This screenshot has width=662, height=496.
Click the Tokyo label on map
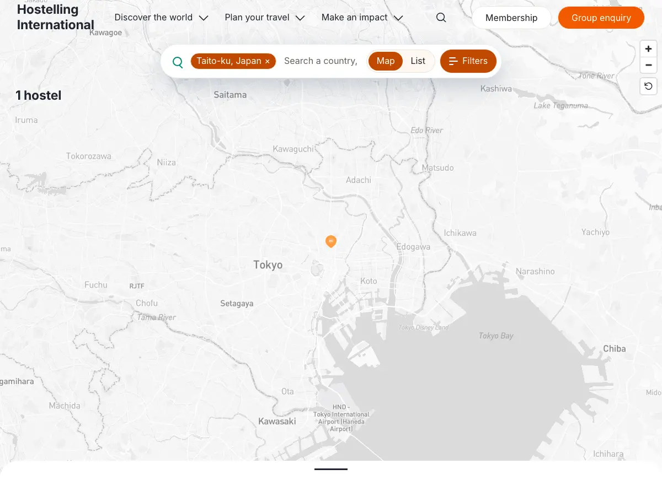pyautogui.click(x=268, y=265)
